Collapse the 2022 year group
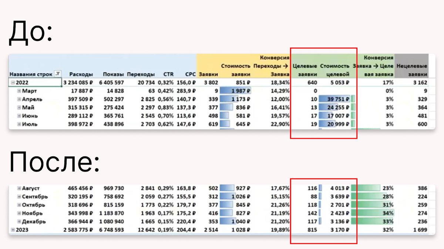 click(13, 82)
